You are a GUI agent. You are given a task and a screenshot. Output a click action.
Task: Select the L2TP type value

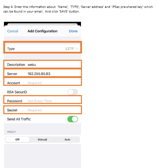pos(70,49)
